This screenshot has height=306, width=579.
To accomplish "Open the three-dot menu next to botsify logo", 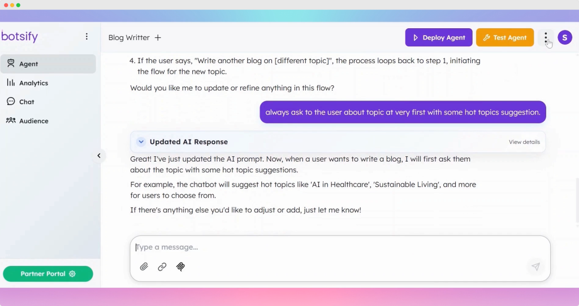I will point(87,37).
